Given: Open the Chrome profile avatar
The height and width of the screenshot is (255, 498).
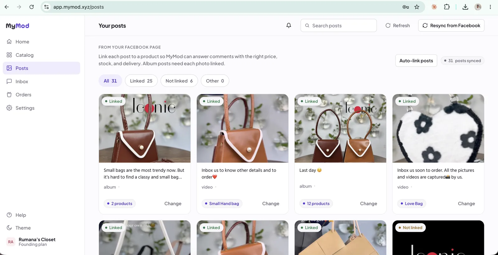Looking at the screenshot, I should (x=478, y=7).
